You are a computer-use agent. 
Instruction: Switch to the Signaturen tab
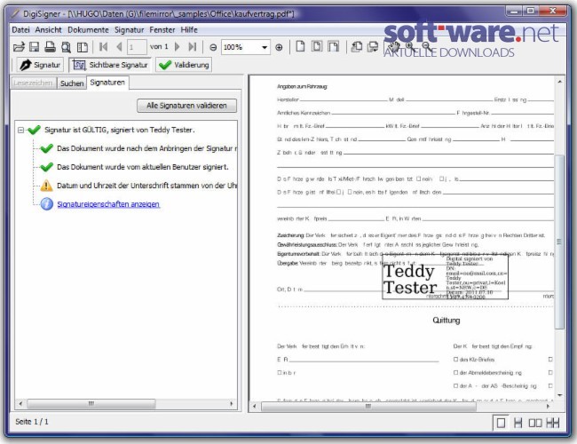click(107, 83)
